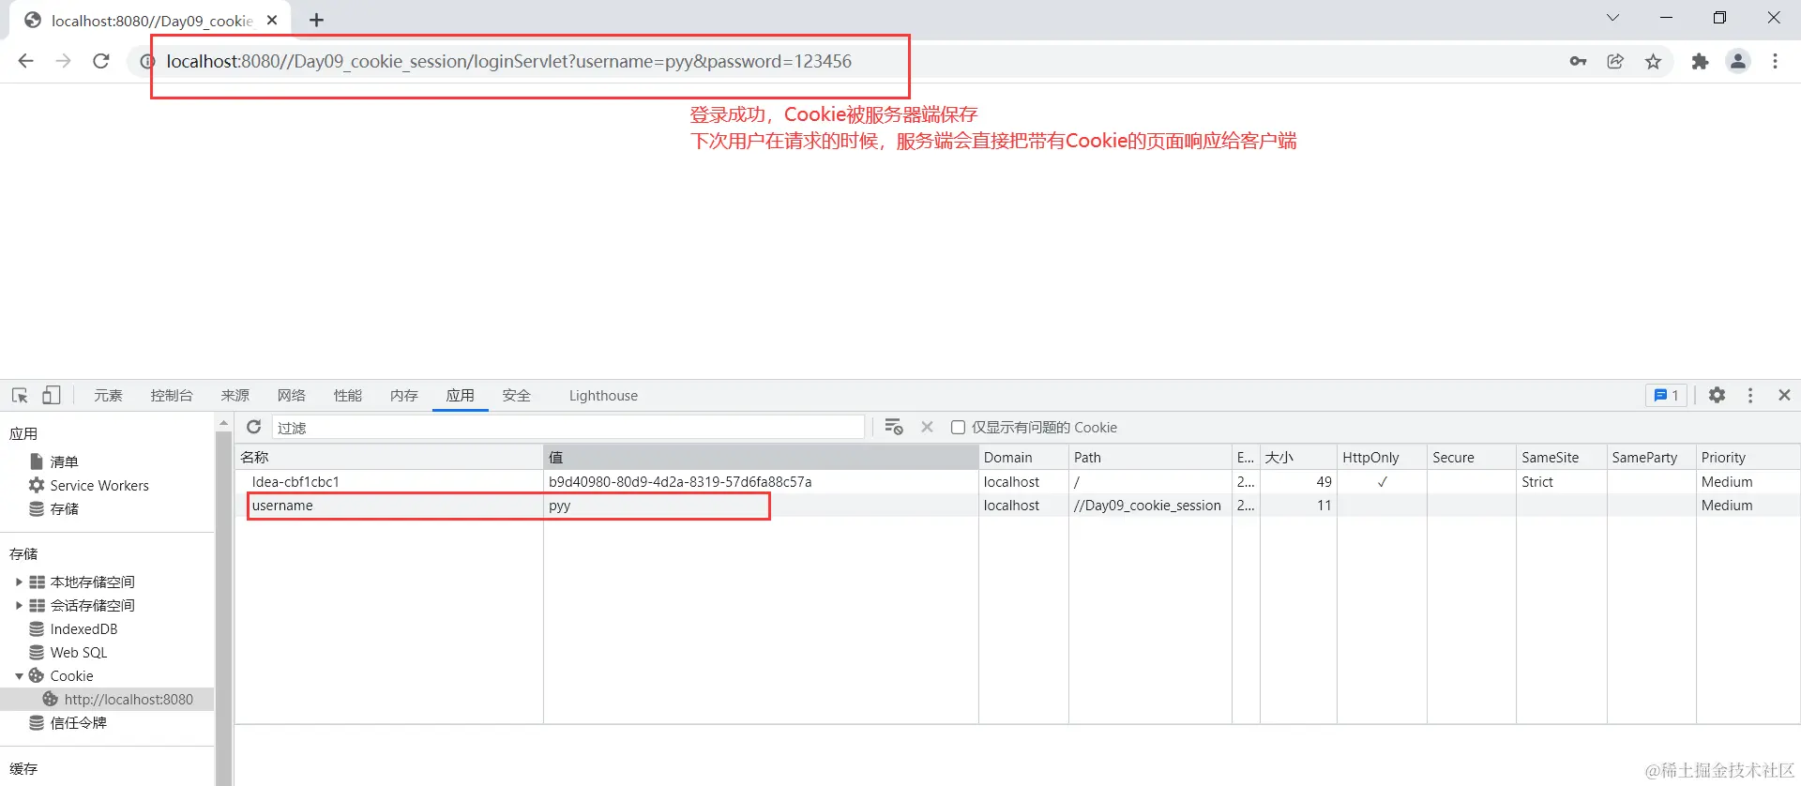Focus the cookie filter input
1801x786 pixels.
point(568,427)
